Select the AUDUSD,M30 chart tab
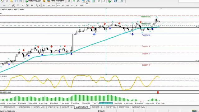Image resolution: width=199 pixels, height=112 pixels. coord(82,107)
